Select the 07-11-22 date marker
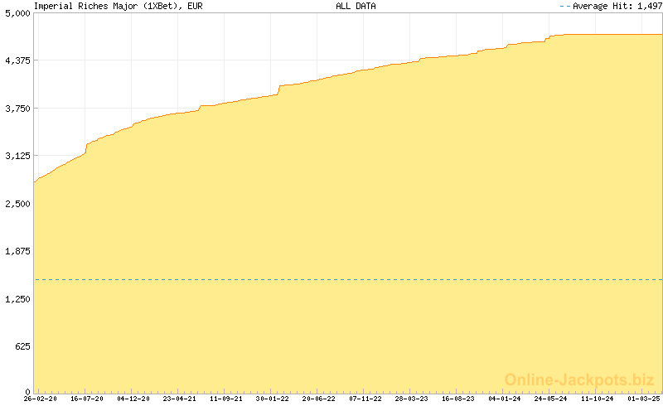663x406 pixels. coord(365,399)
